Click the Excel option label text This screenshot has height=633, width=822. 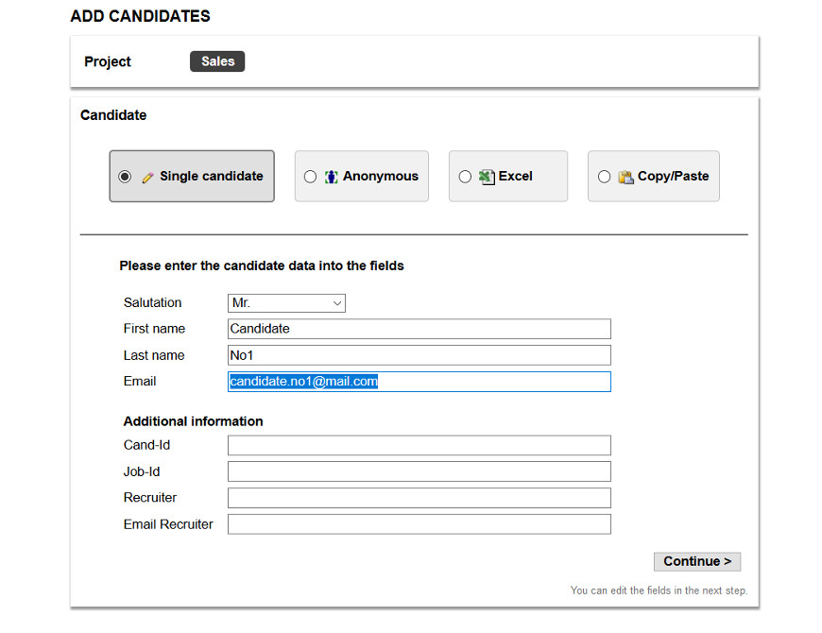point(515,176)
